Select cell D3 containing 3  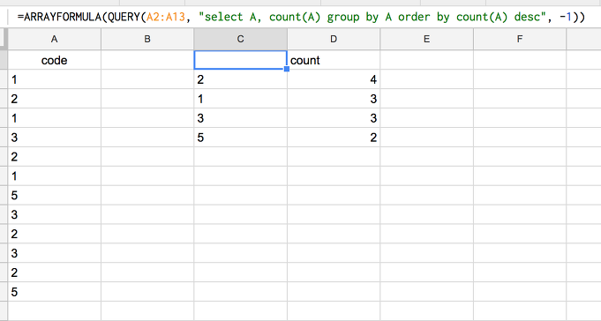pyautogui.click(x=334, y=99)
